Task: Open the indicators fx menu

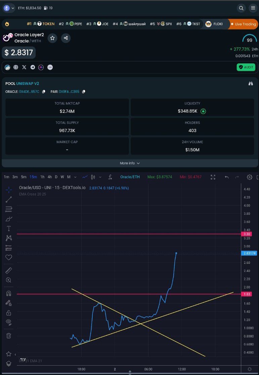Action: click(110, 177)
